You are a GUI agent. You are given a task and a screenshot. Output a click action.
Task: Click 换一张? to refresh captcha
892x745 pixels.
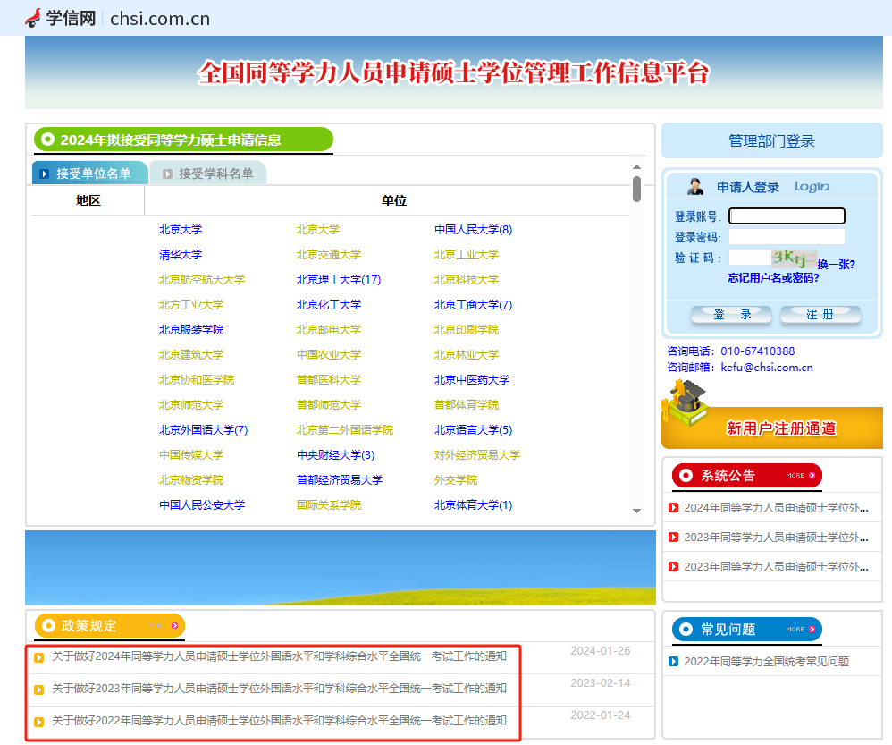pyautogui.click(x=836, y=264)
